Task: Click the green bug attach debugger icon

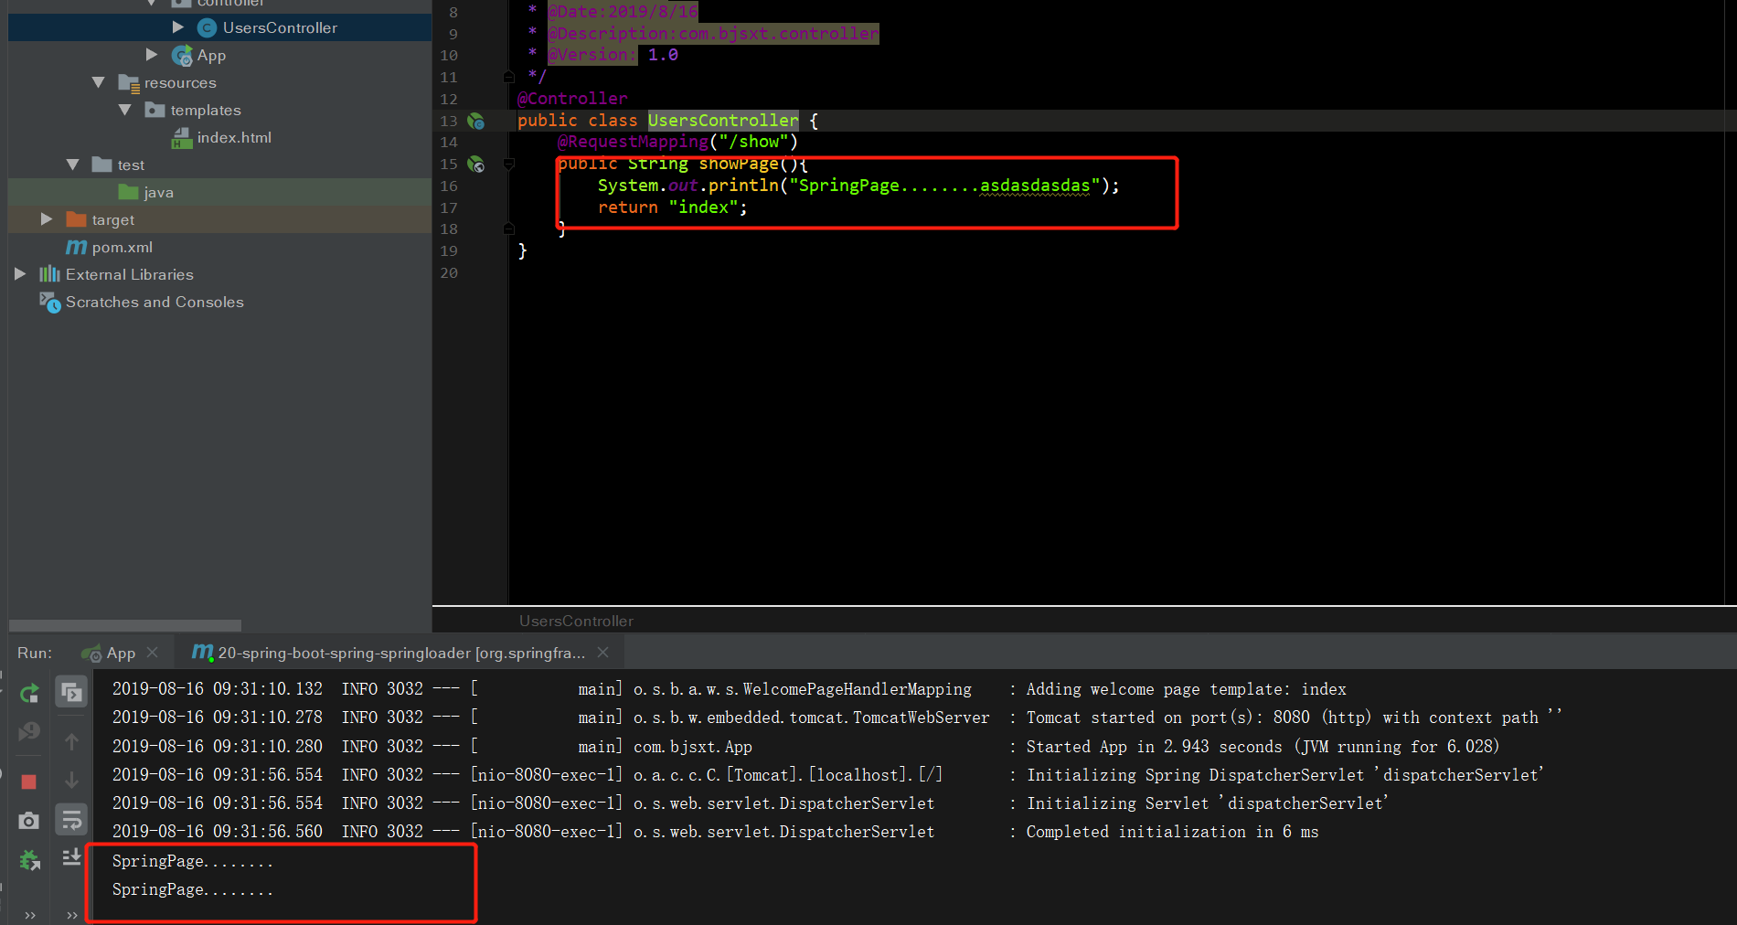Action: (x=29, y=860)
